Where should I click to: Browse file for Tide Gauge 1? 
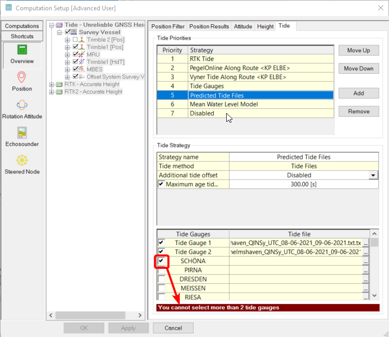coord(366,243)
